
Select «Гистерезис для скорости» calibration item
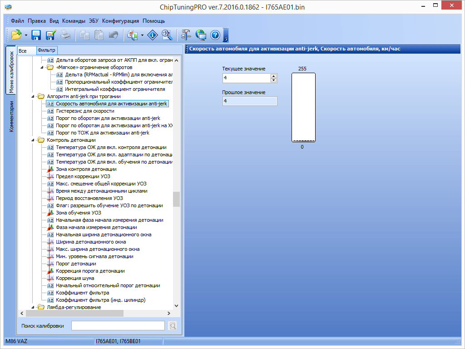click(85, 111)
